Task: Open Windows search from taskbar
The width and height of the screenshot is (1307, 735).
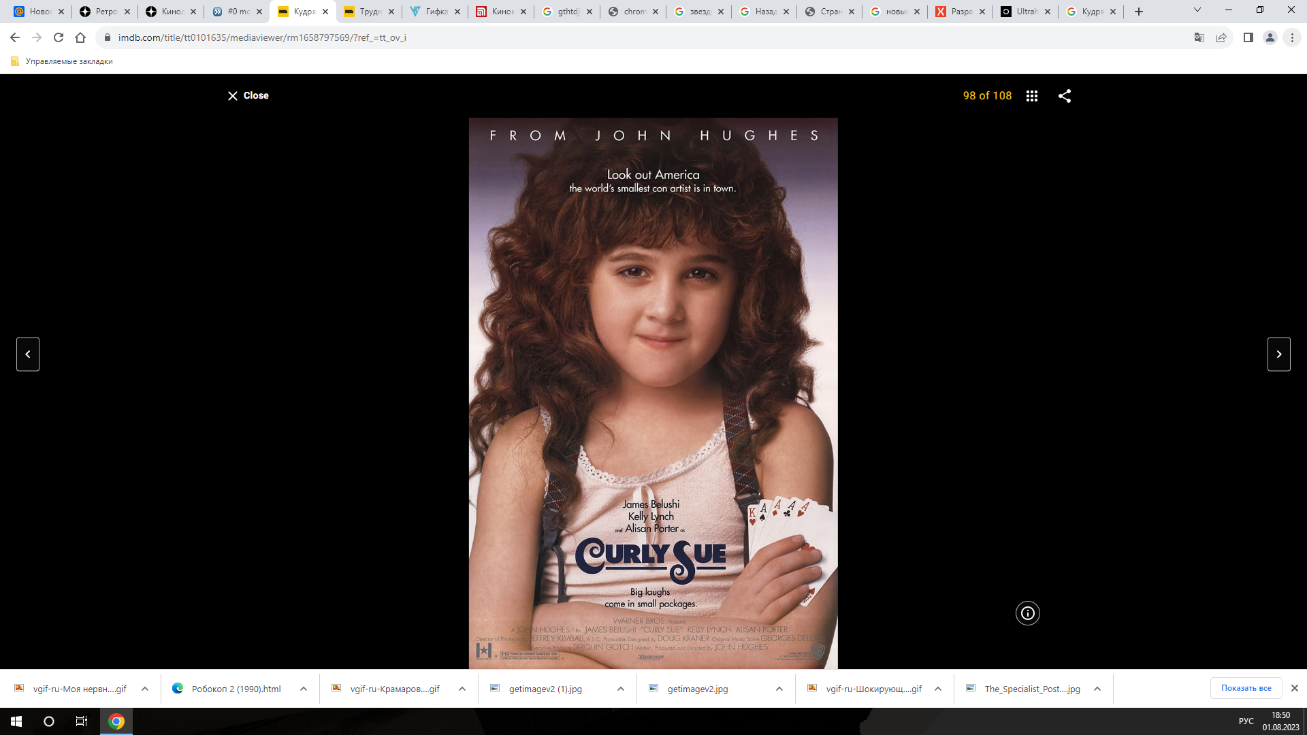Action: (49, 721)
